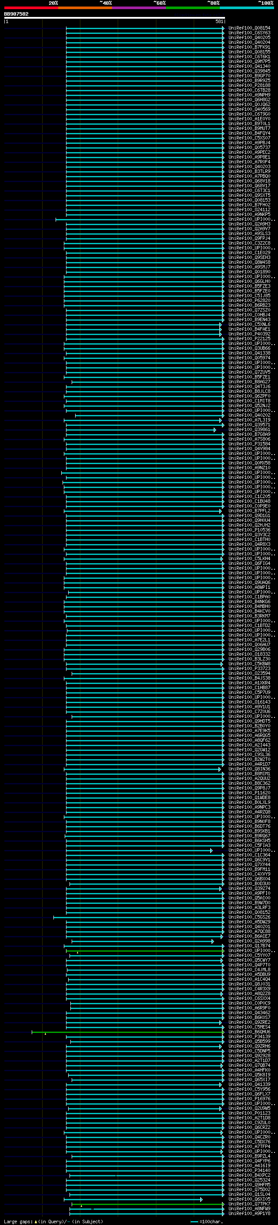Select hit label UniRef100_A1XKR4
Screen dimensions: 278x1225
pos(249,683)
